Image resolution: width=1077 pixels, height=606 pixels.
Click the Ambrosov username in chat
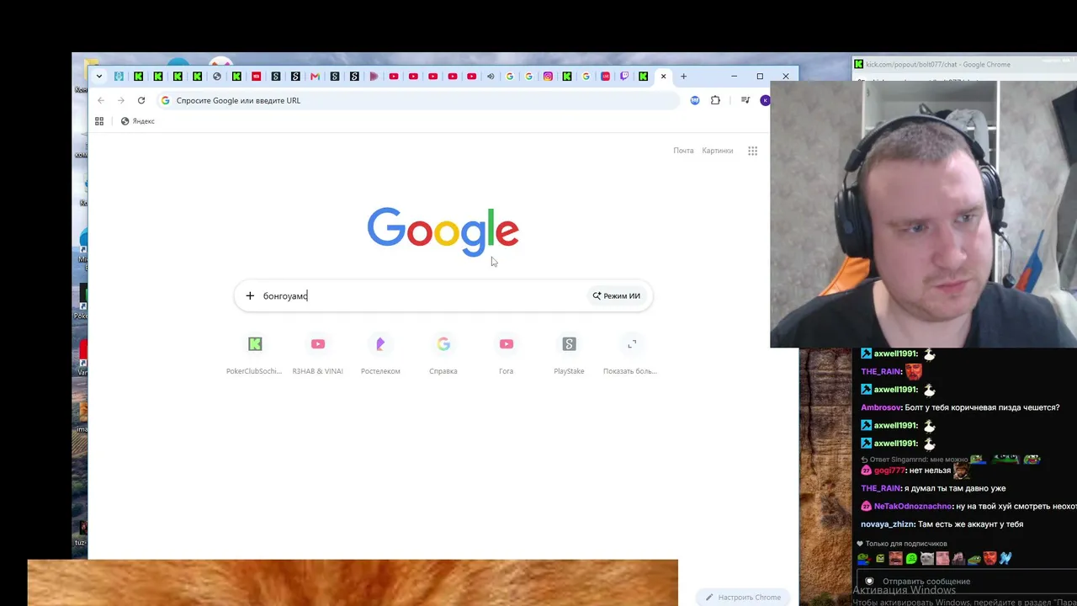click(880, 407)
